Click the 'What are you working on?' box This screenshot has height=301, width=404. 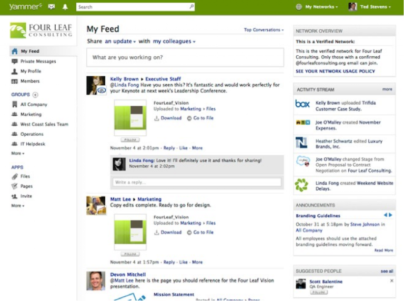pos(185,57)
